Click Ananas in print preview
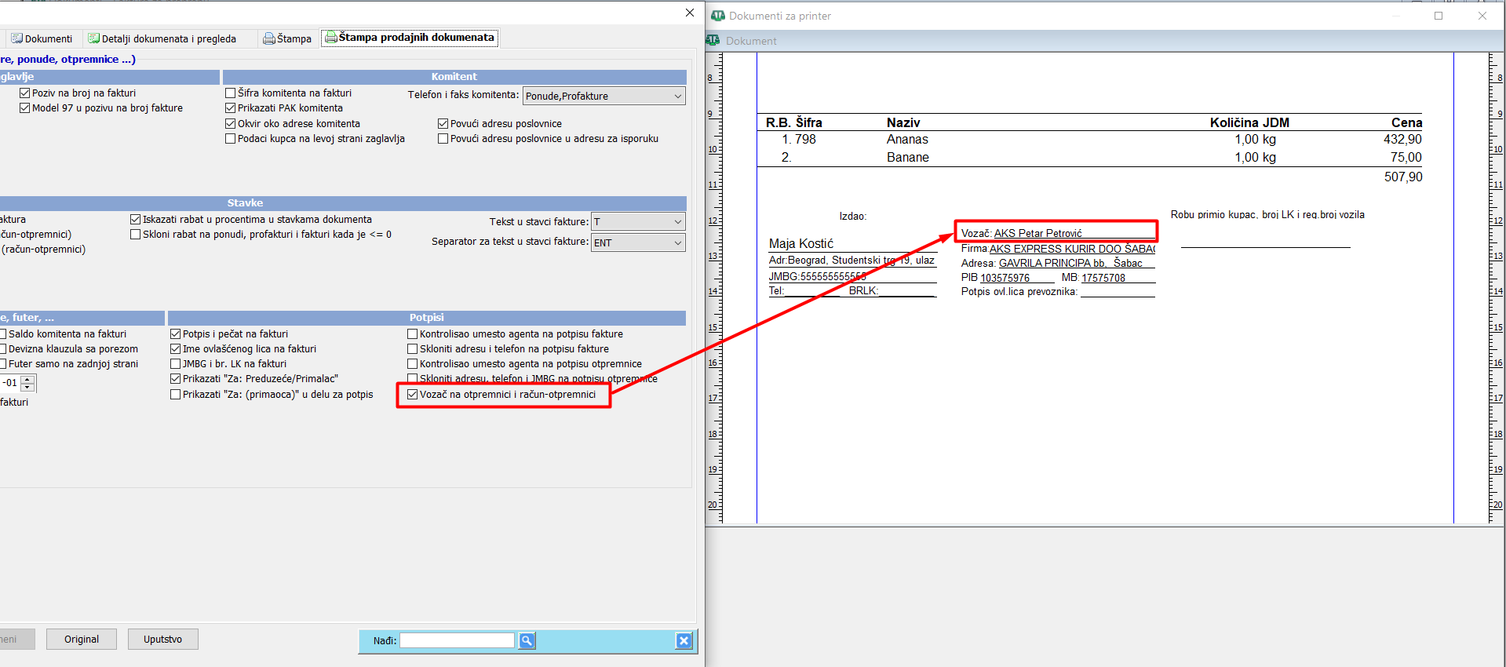 point(907,139)
